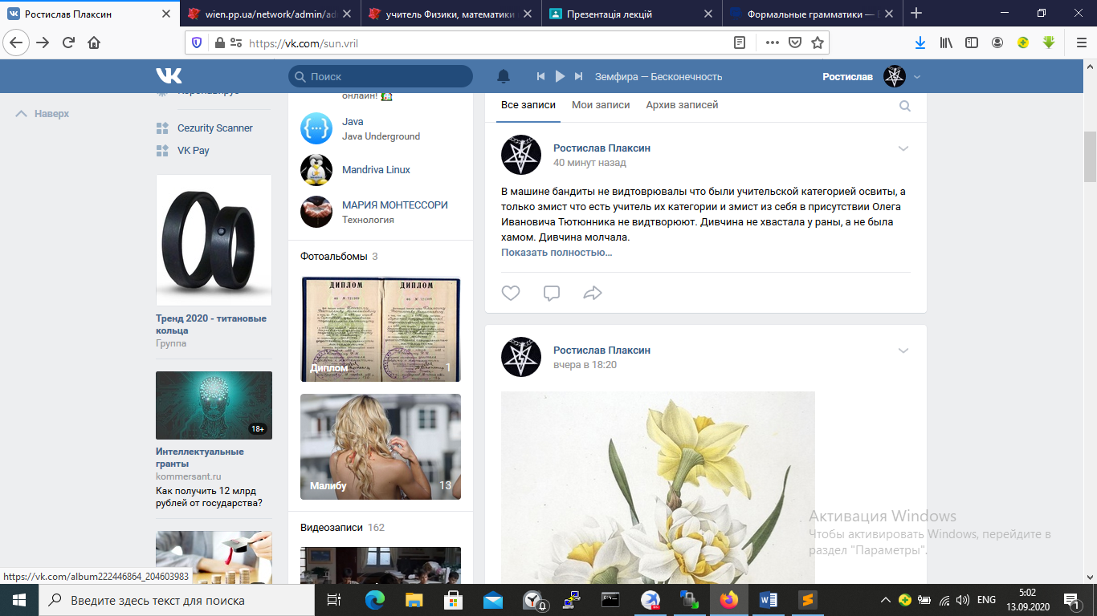Viewport: 1097px width, 616px height.
Task: Switch to Мои записи tab
Action: [x=601, y=105]
